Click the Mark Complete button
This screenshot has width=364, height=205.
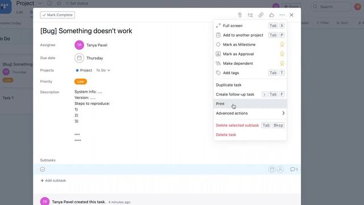pos(57,15)
